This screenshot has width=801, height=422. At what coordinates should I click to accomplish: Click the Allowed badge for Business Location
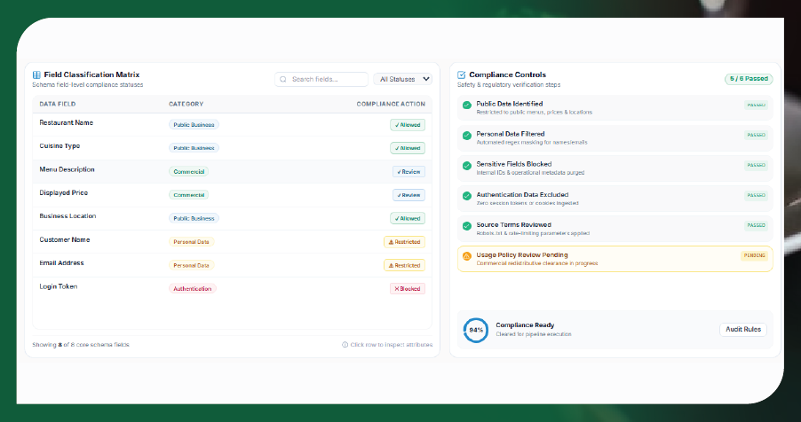click(408, 218)
